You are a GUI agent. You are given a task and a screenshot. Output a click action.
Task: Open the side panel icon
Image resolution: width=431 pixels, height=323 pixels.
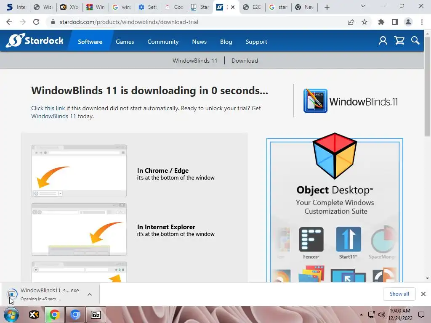click(x=395, y=22)
